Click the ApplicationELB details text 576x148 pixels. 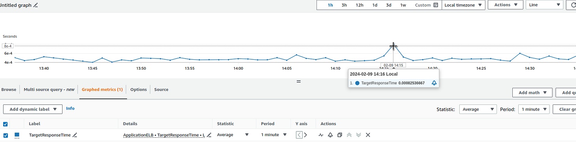coord(164,135)
